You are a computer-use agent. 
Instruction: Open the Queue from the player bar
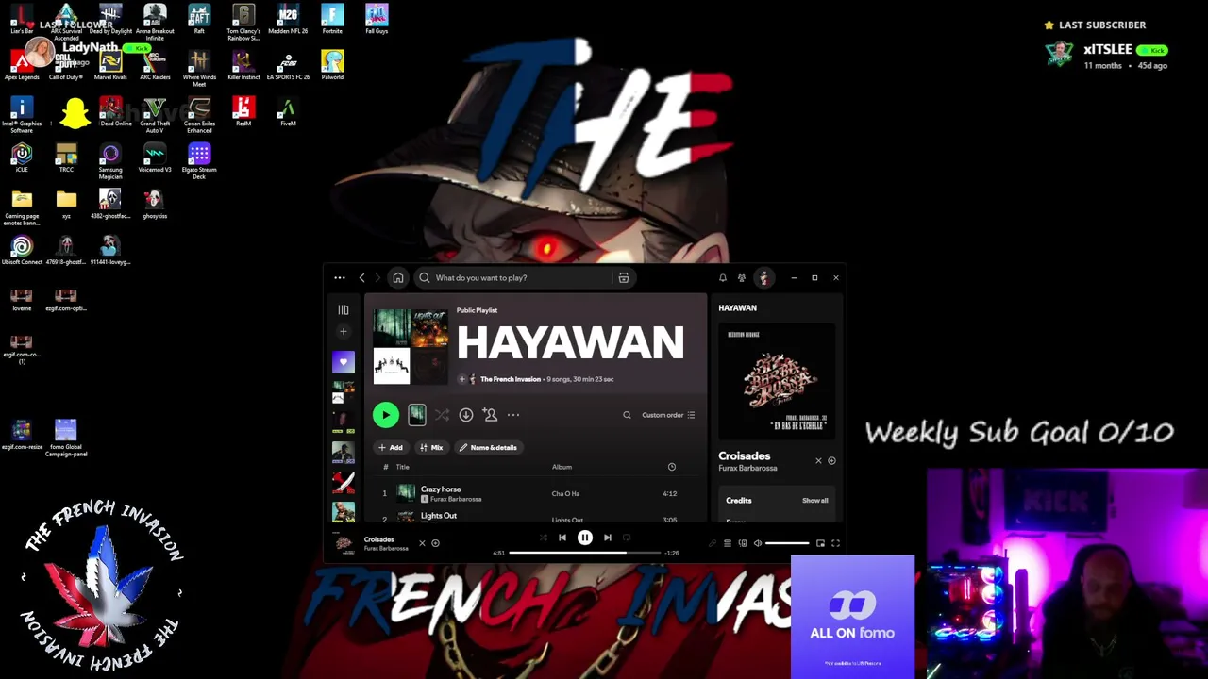pyautogui.click(x=728, y=543)
